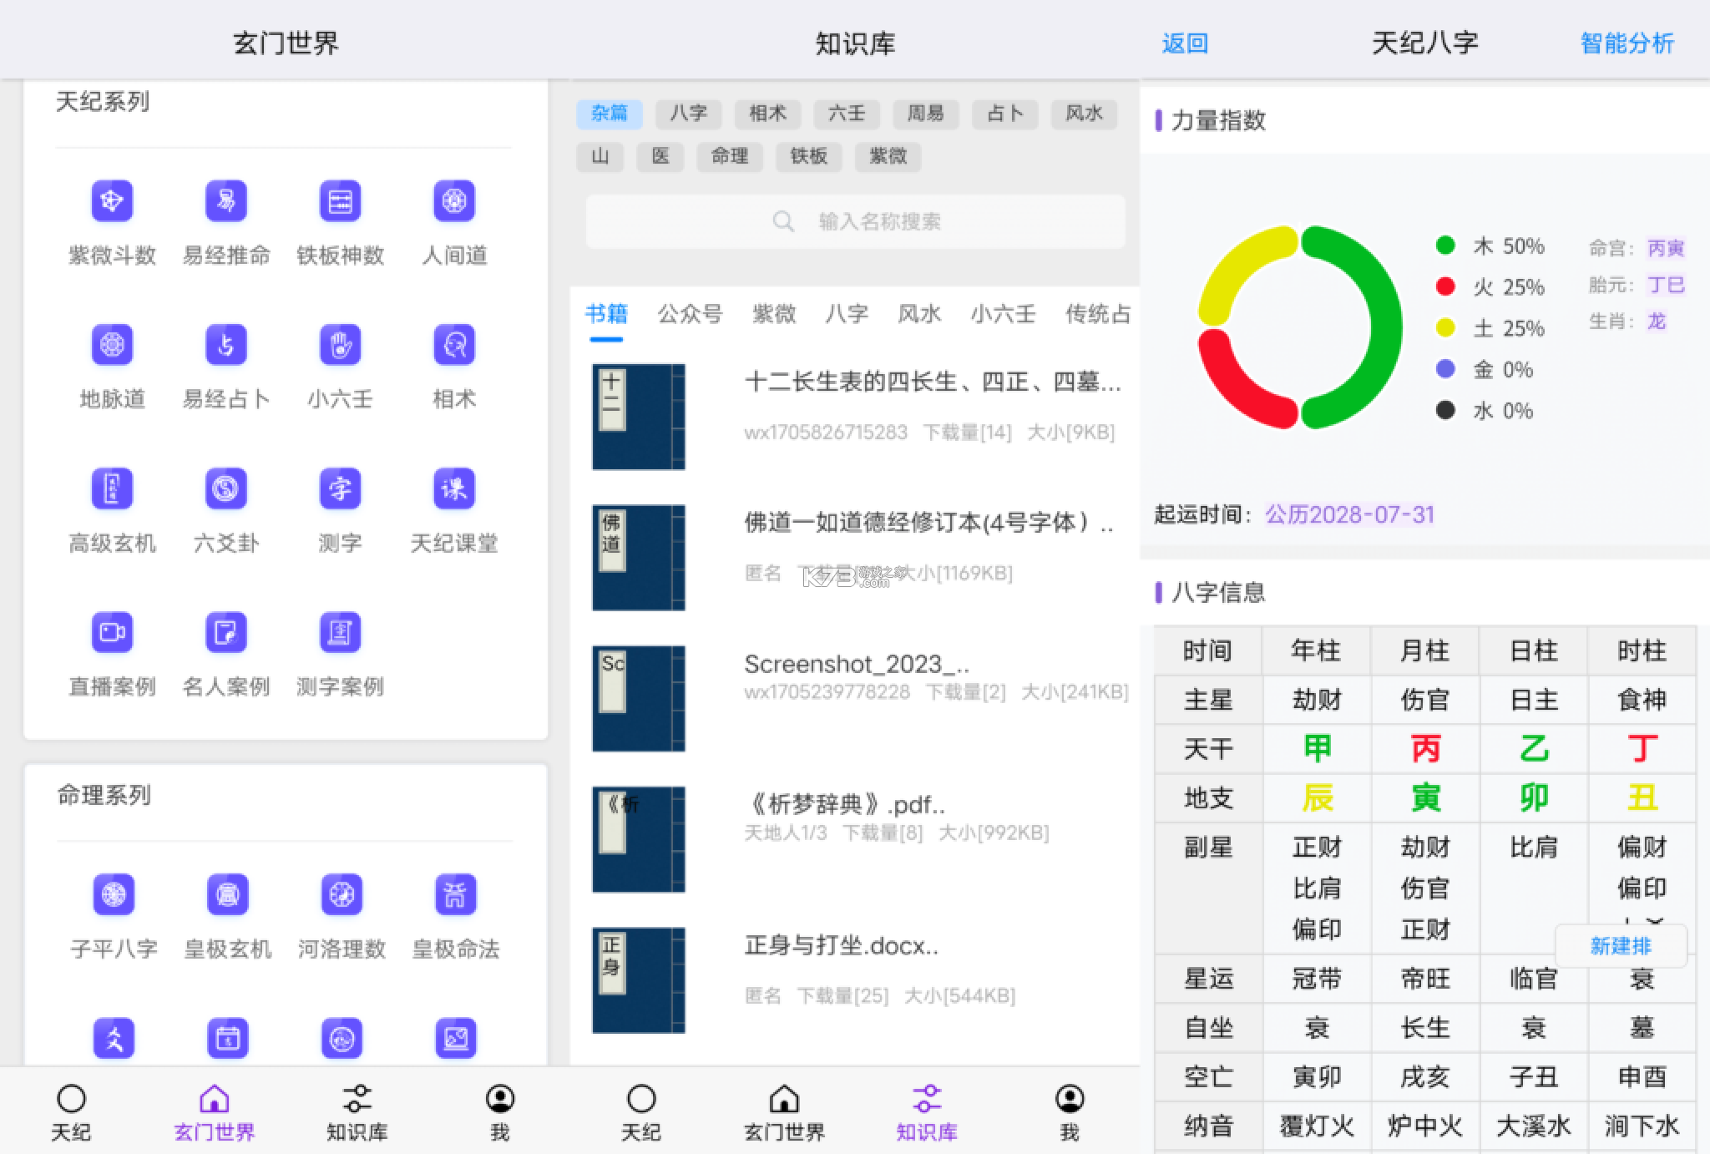Select the 八字 category chip
This screenshot has width=1710, height=1154.
coord(689,114)
